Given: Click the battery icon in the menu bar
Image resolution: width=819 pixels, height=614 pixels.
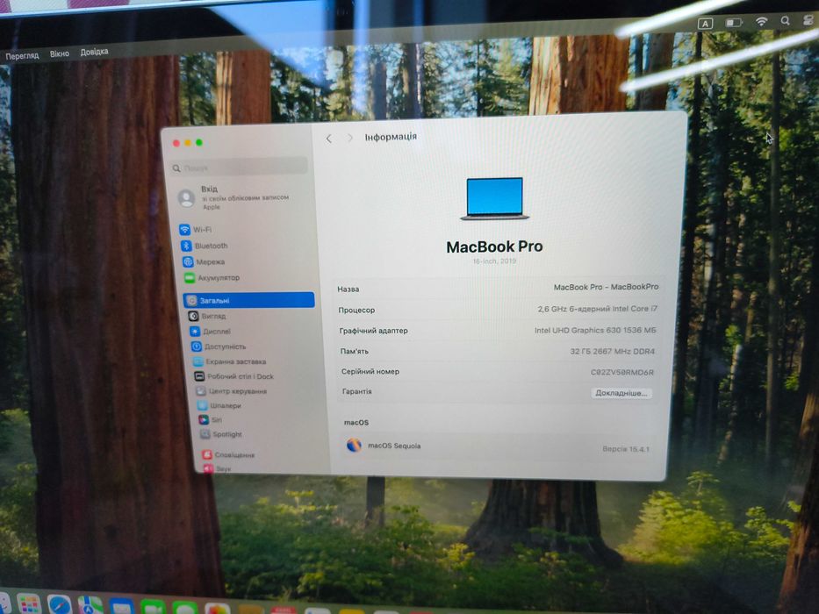Looking at the screenshot, I should (734, 23).
